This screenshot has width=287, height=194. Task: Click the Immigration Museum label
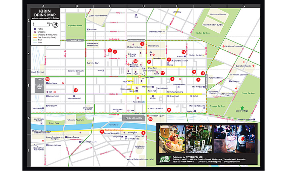click(x=88, y=109)
